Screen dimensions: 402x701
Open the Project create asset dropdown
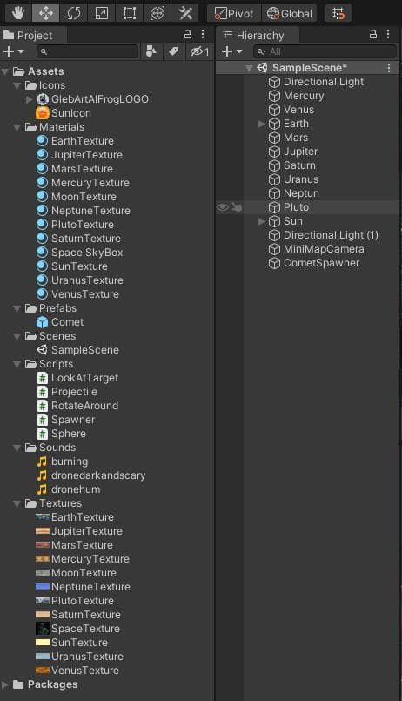[13, 51]
